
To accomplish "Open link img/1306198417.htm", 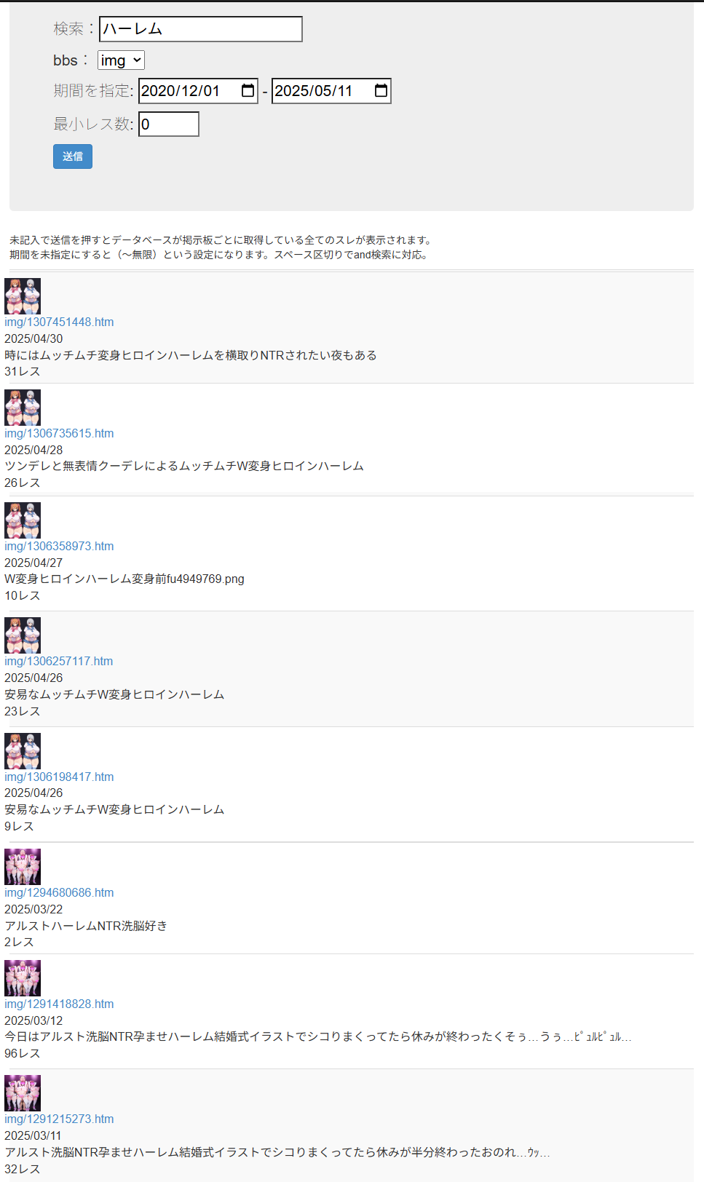I will click(59, 777).
